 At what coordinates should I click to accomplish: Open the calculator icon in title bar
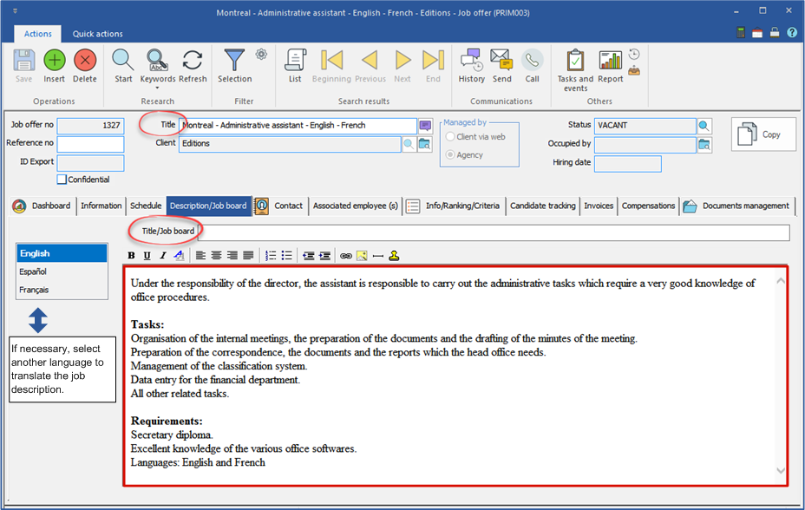(740, 33)
